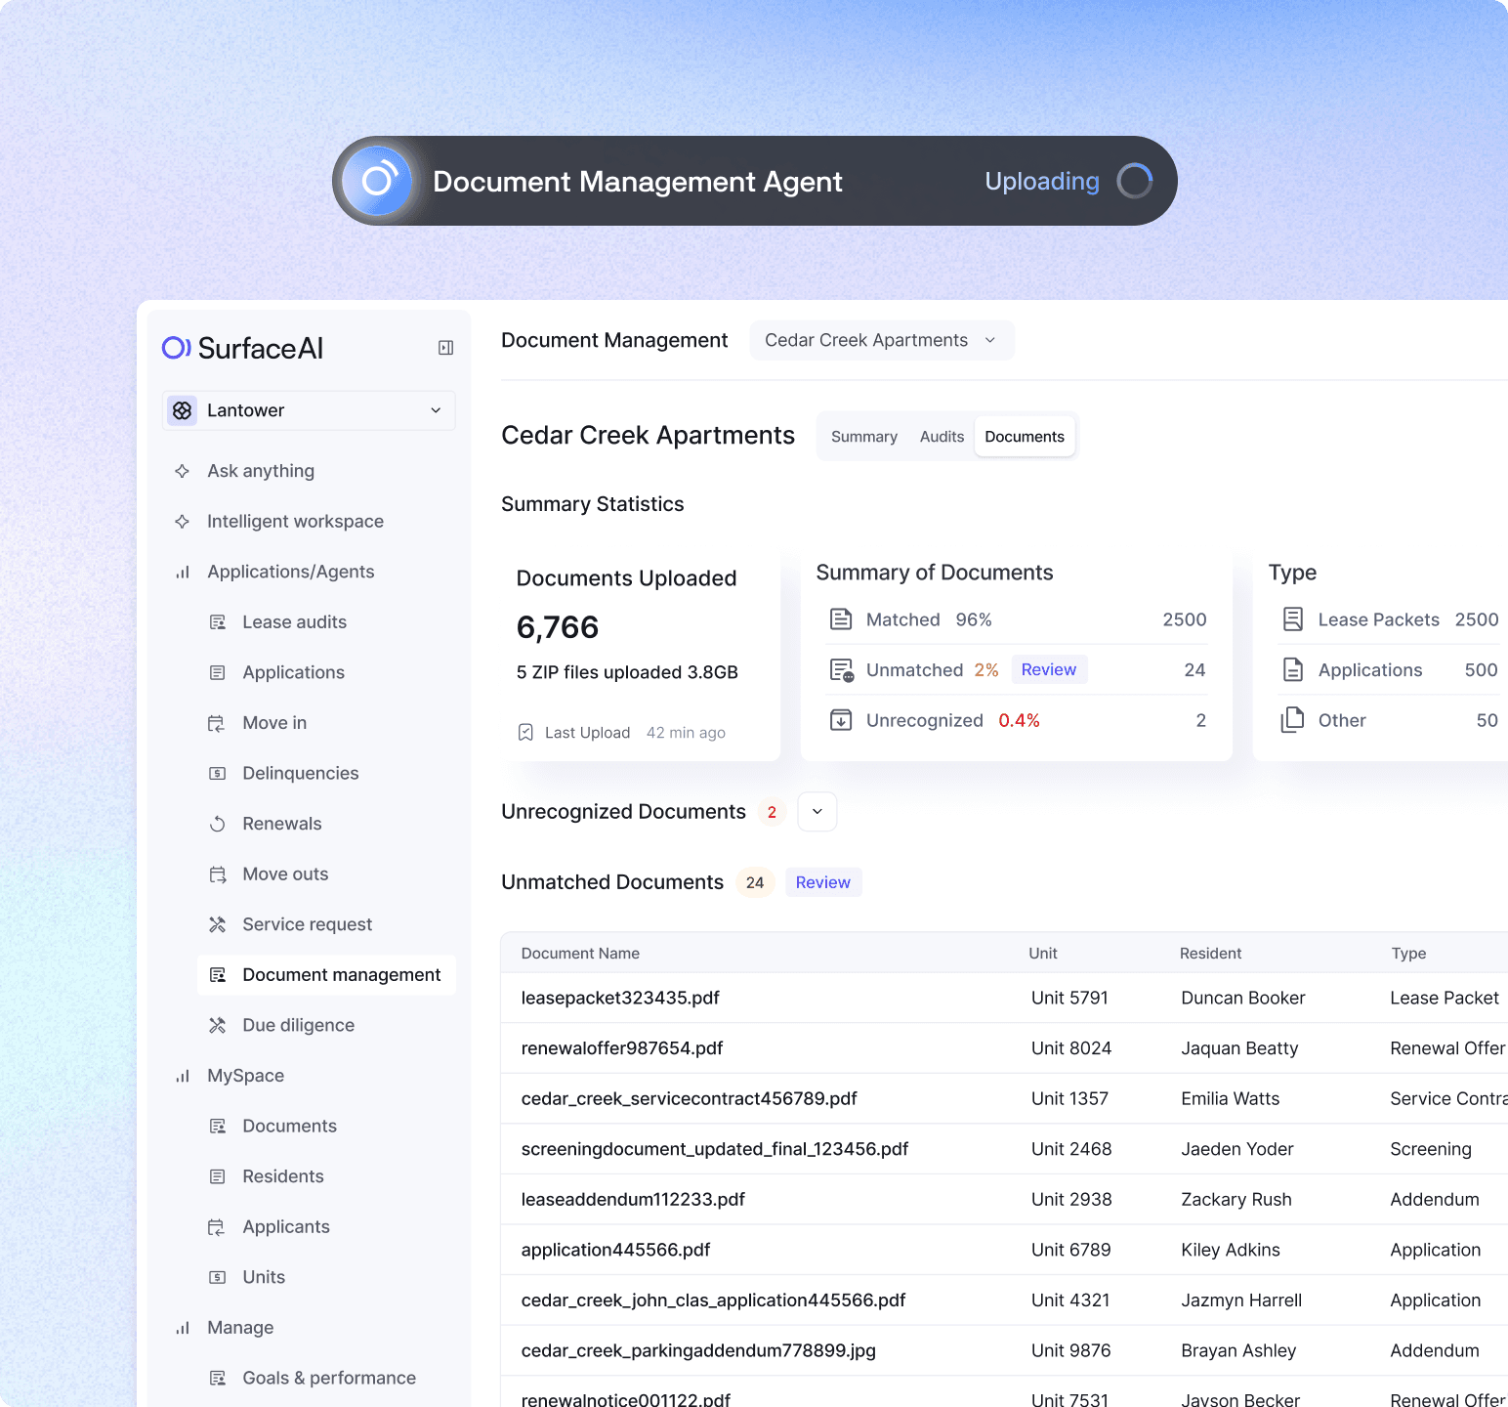The image size is (1508, 1407).
Task: Switch to the Summary tab
Action: [863, 436]
